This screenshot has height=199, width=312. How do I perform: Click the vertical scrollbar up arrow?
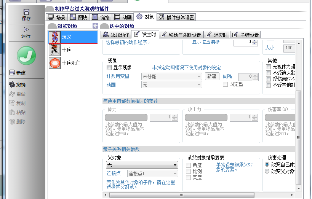tap(298, 43)
